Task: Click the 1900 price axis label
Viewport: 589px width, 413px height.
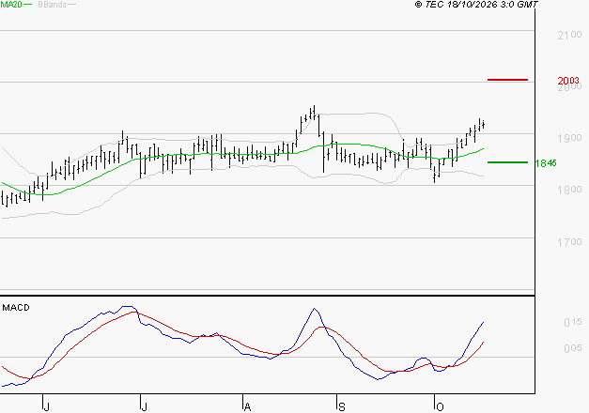Action: coord(569,138)
